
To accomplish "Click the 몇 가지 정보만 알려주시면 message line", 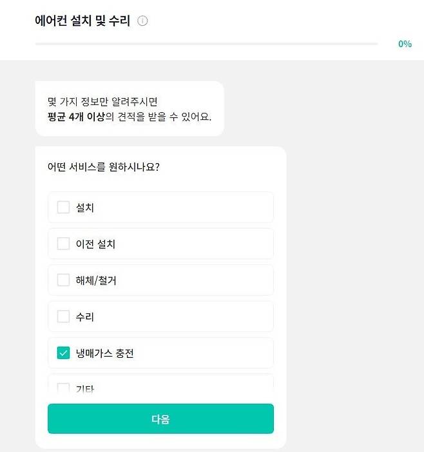I will (102, 102).
